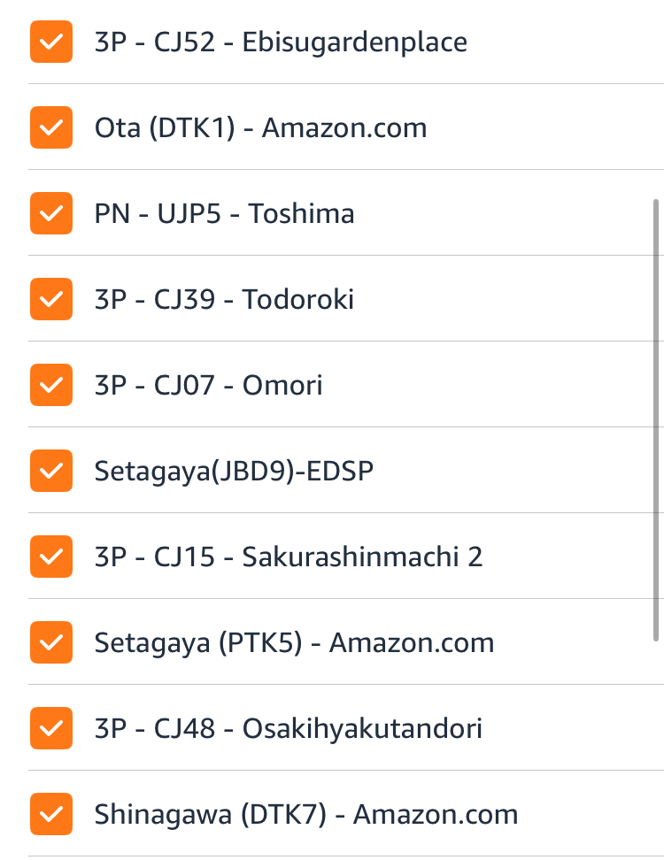Click the Ota (DTK1) - Amazon.com label
664x860 pixels.
(x=260, y=127)
